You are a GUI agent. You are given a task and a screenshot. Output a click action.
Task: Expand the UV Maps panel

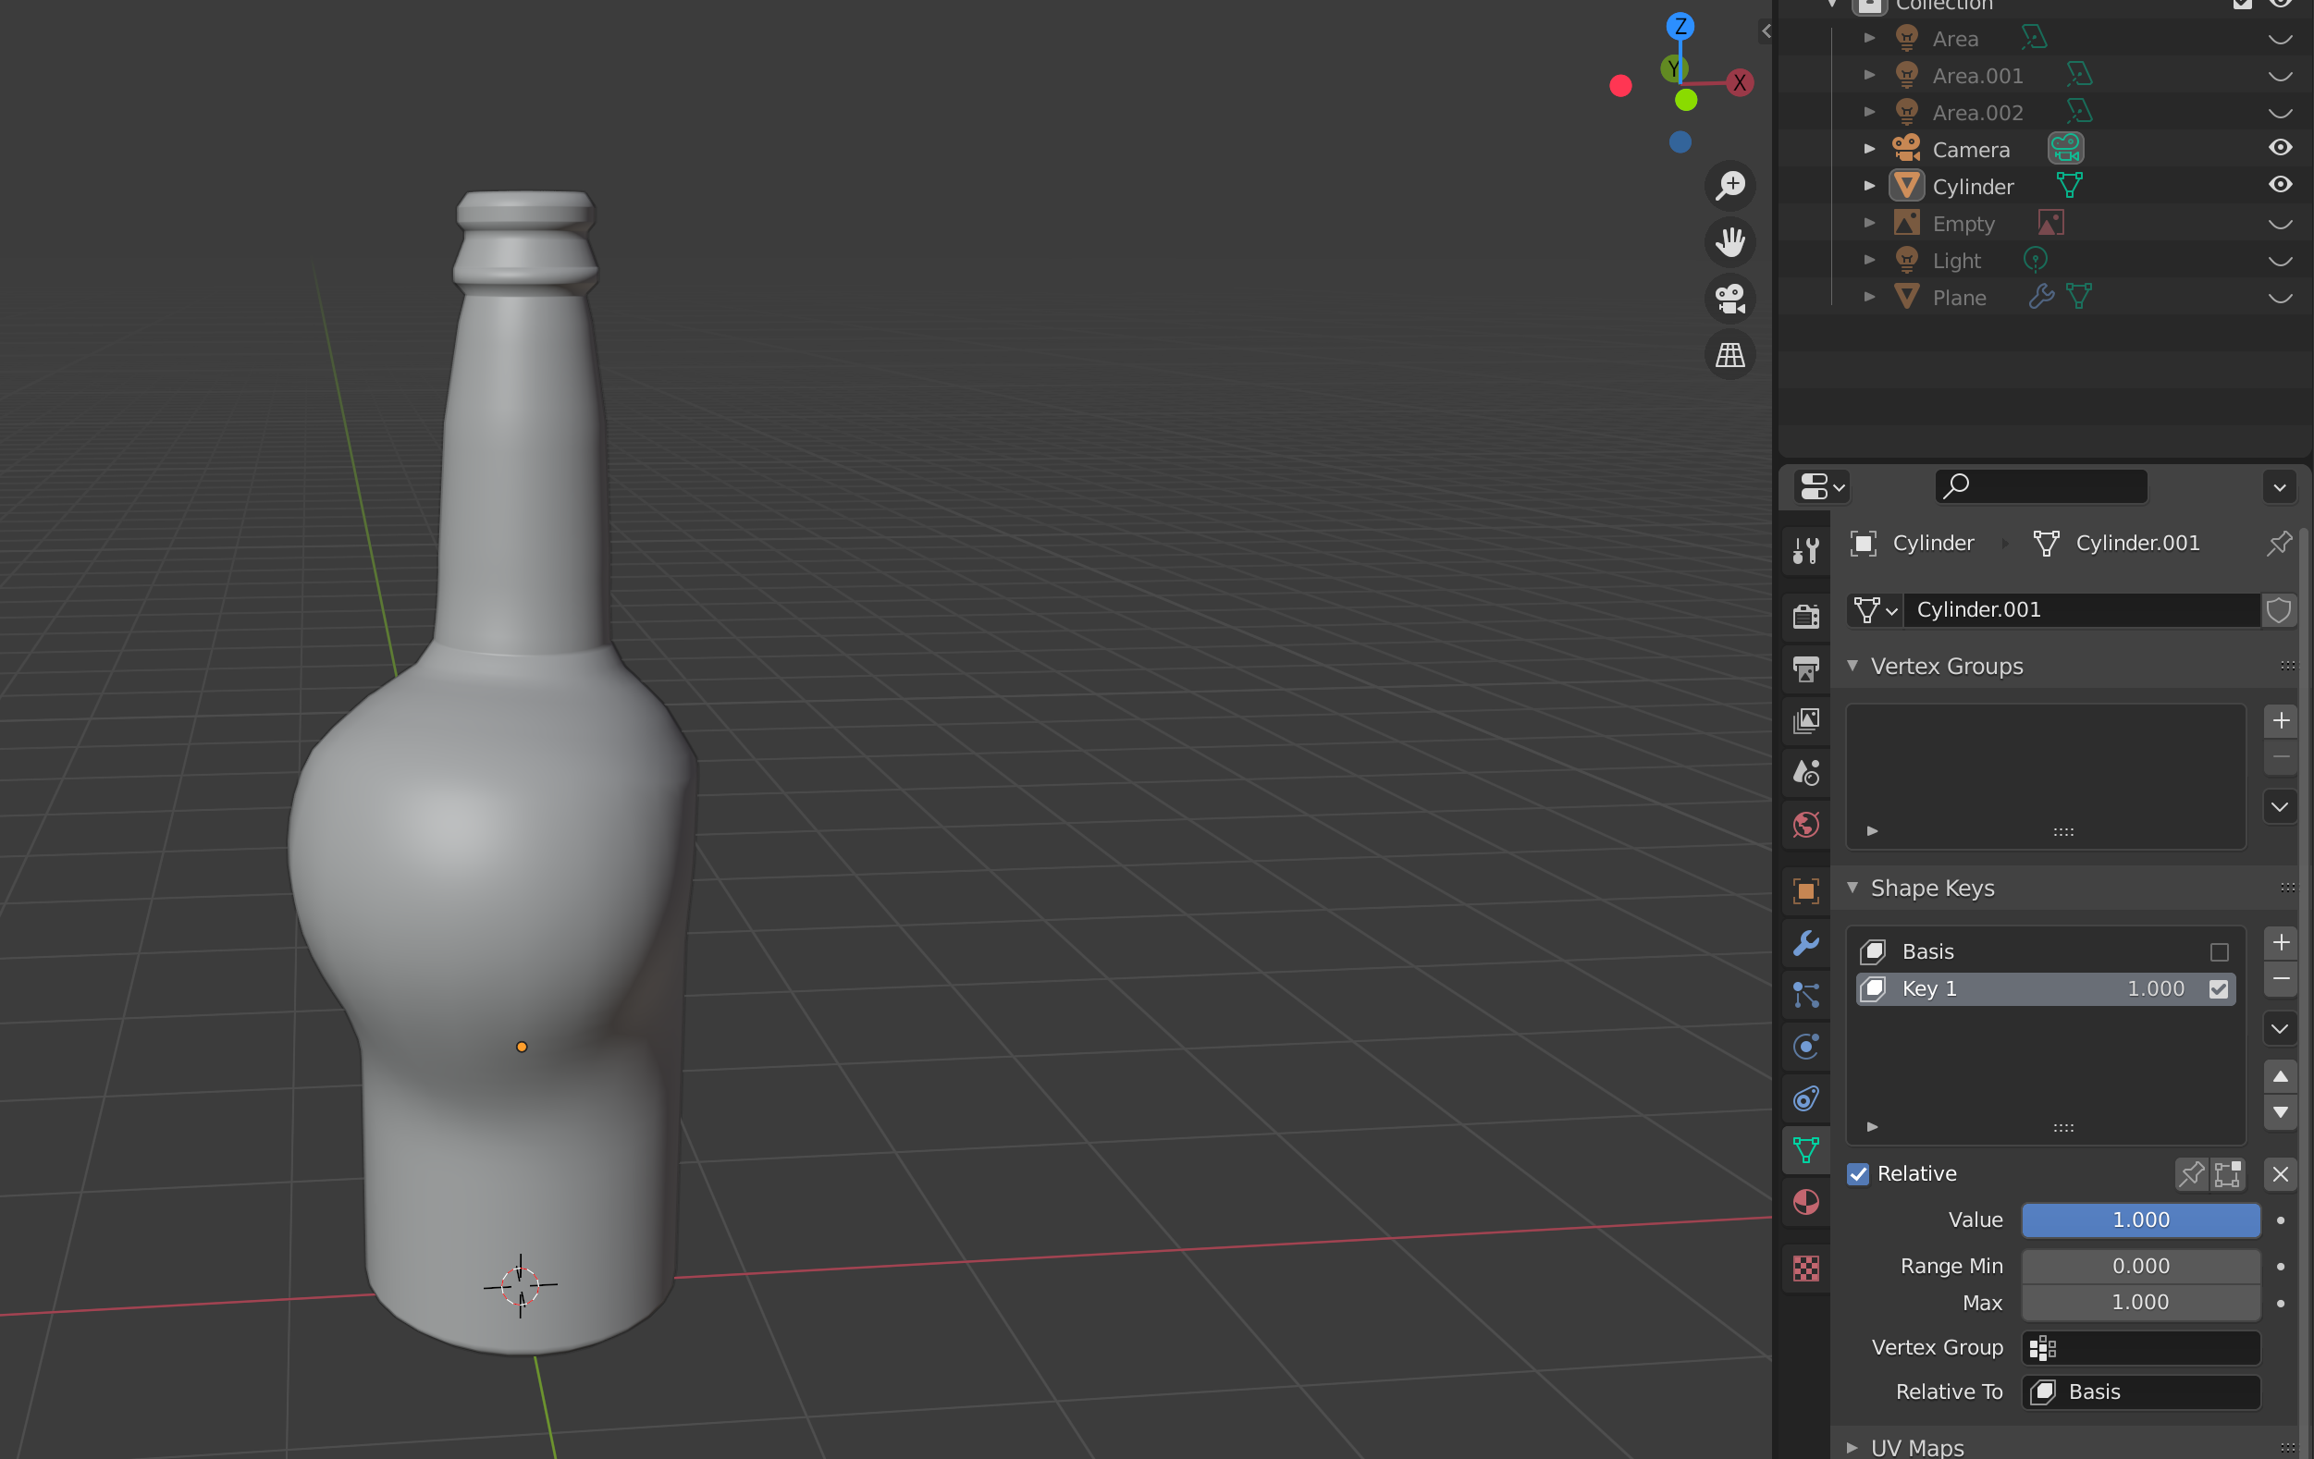pyautogui.click(x=1852, y=1446)
